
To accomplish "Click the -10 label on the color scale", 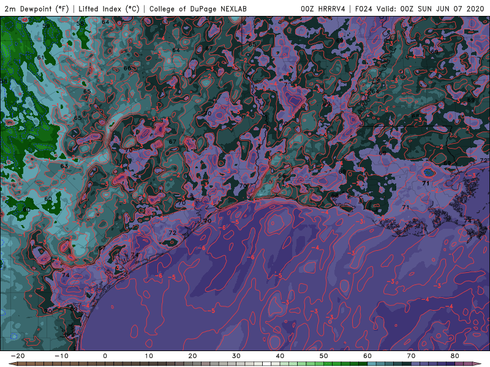I will click(x=61, y=356).
